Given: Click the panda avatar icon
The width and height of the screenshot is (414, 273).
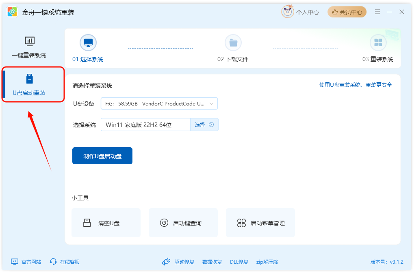Looking at the screenshot, I should [288, 12].
